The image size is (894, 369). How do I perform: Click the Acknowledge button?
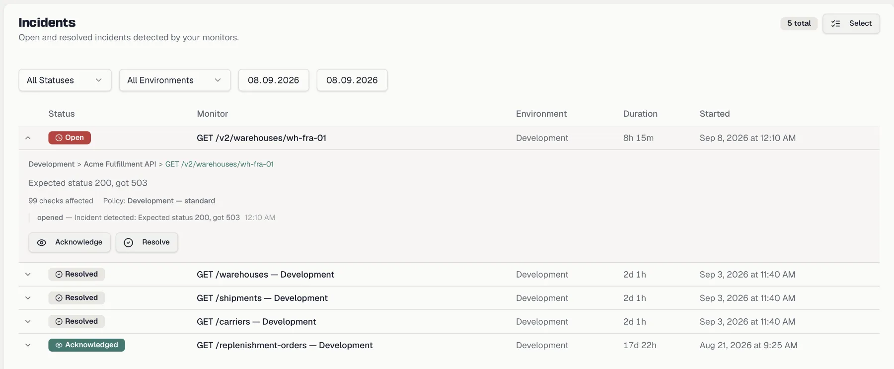pyautogui.click(x=70, y=242)
